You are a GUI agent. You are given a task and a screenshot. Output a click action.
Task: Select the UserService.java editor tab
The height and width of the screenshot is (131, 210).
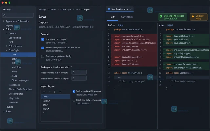tap(119, 9)
